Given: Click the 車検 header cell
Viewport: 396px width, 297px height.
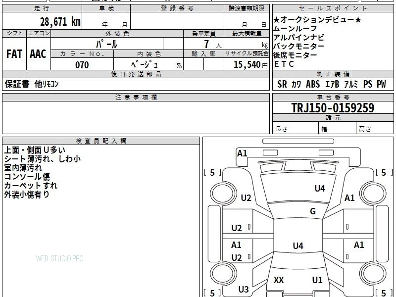Looking at the screenshot, I should [106, 8].
